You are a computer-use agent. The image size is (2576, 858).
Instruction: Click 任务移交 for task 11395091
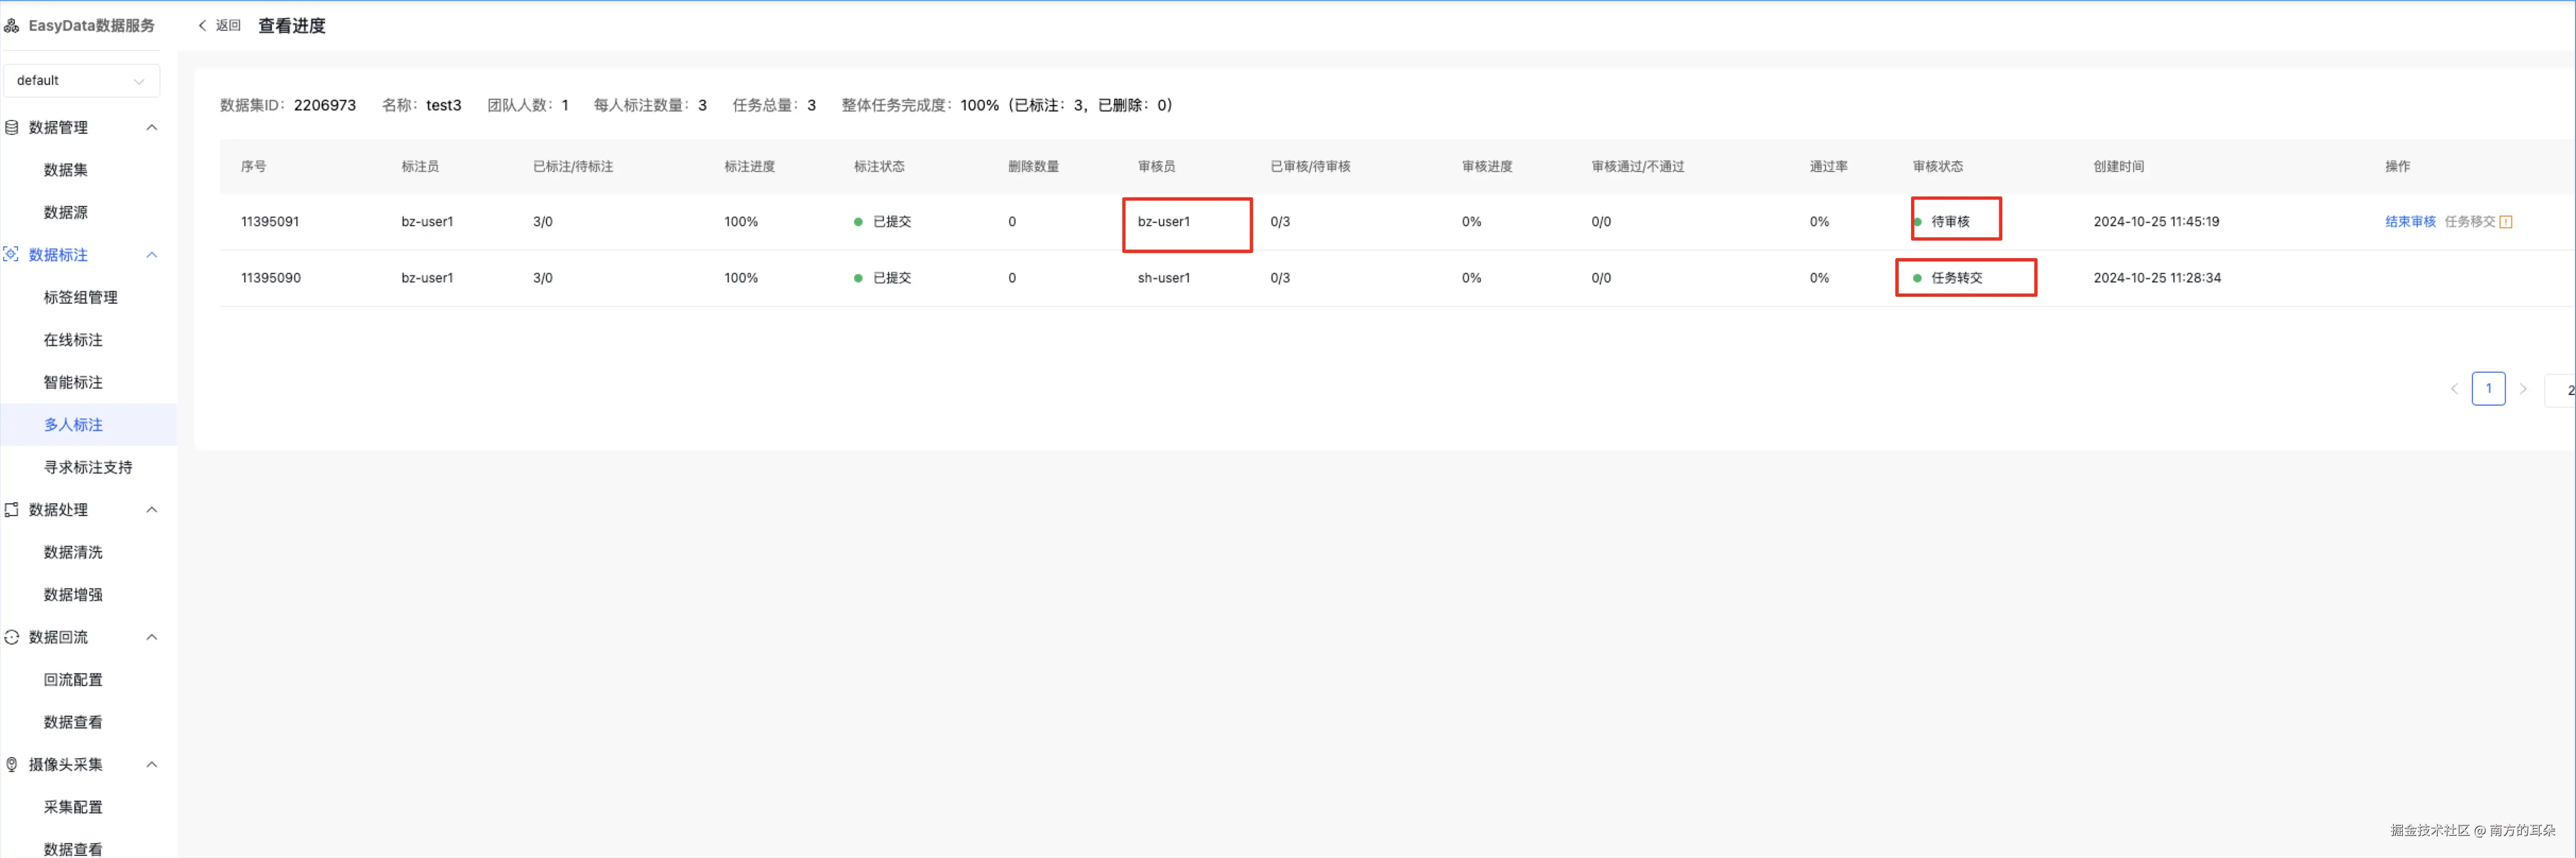[x=2469, y=222]
